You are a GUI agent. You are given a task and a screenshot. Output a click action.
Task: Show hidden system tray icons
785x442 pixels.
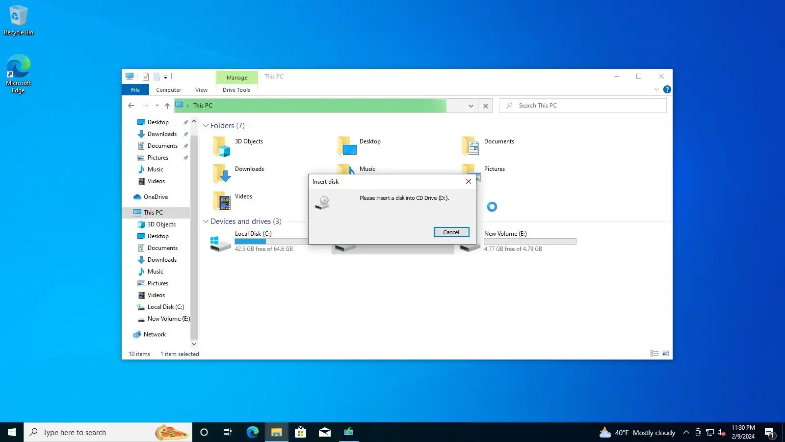[686, 432]
